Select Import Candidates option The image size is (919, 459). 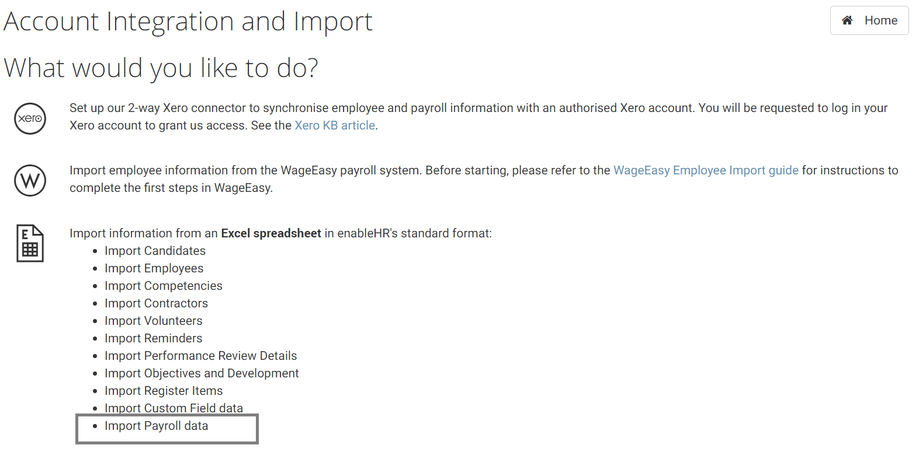pos(155,251)
